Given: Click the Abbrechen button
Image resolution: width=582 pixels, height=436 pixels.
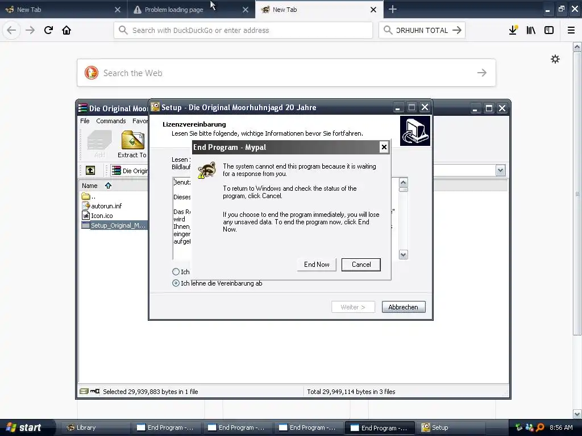Looking at the screenshot, I should coord(404,307).
